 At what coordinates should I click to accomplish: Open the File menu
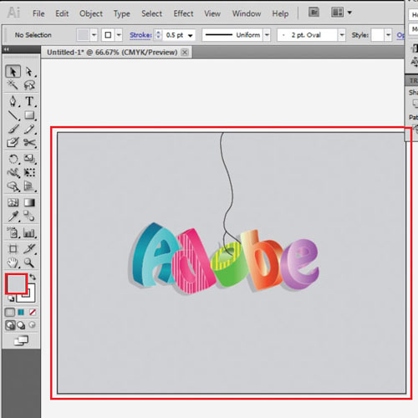(38, 13)
